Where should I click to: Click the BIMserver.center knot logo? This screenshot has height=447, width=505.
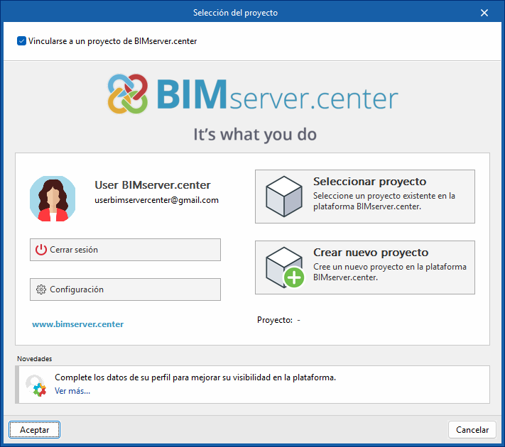128,94
